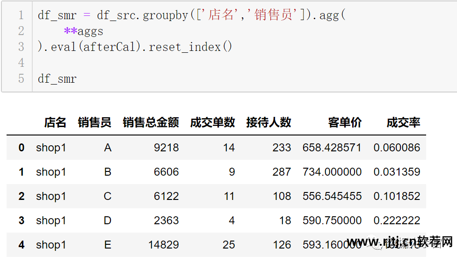
Task: Click deal count 25 in row E
Action: (x=228, y=245)
